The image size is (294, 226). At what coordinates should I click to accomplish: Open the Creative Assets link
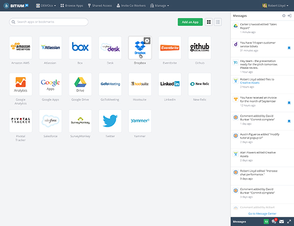(249, 83)
